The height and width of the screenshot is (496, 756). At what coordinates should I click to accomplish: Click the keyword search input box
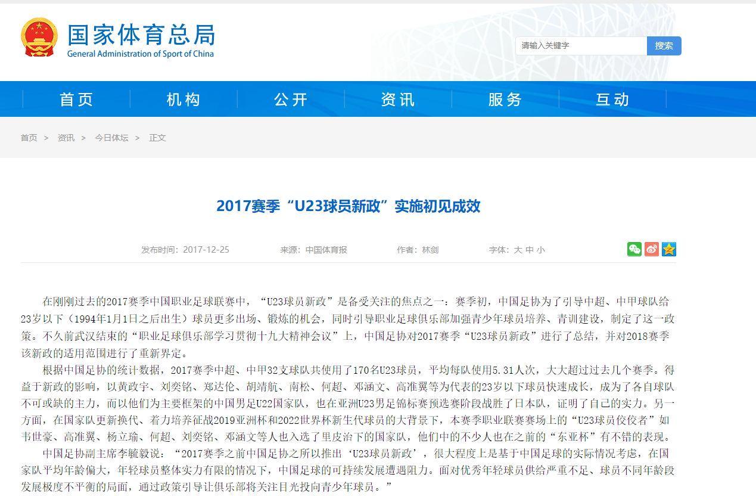(x=579, y=45)
